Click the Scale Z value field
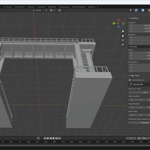The width and height of the screenshot is (150, 150). (x=139, y=58)
